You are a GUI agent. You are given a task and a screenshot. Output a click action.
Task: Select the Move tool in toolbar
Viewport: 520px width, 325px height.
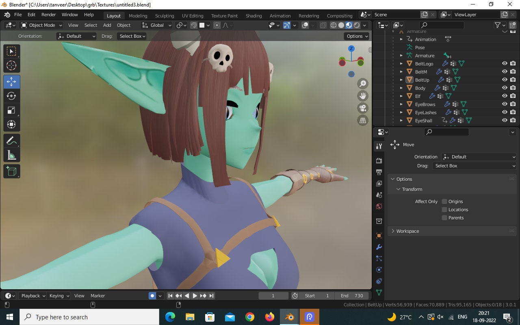click(x=11, y=82)
